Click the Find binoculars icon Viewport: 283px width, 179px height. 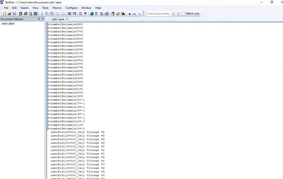pos(113,14)
